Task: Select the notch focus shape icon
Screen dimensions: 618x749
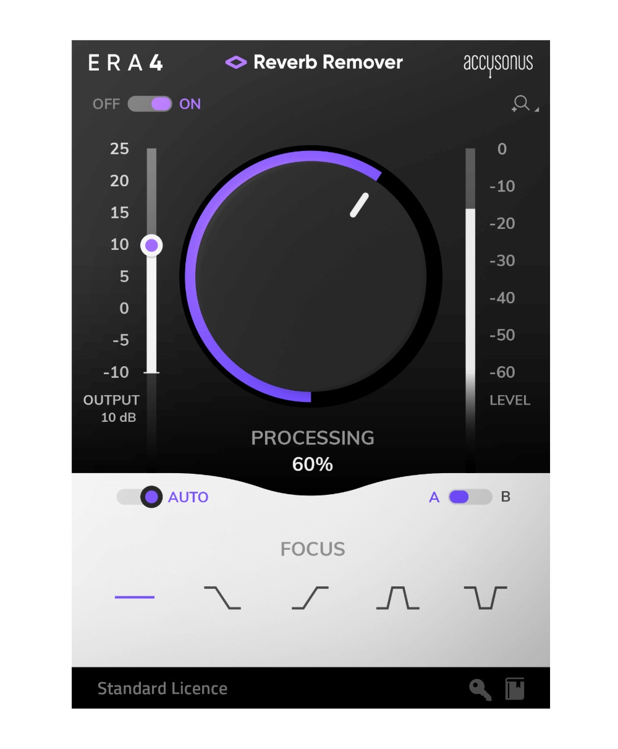Action: pyautogui.click(x=486, y=597)
